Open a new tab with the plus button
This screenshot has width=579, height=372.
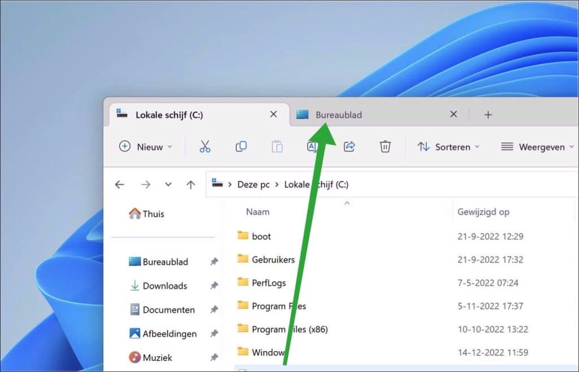[487, 114]
